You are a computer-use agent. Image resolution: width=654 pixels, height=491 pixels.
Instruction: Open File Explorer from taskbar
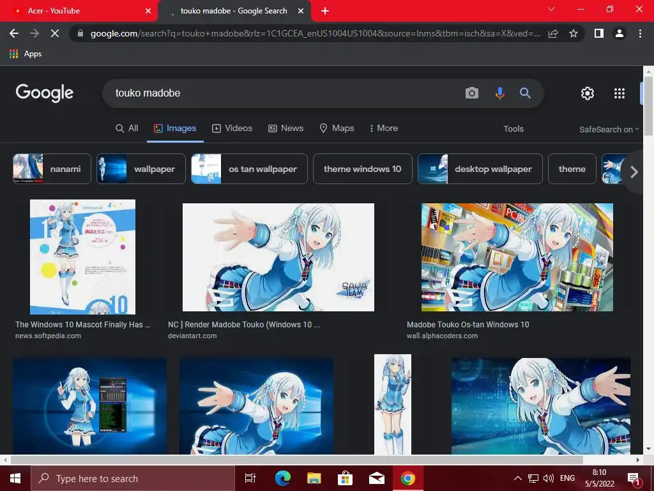tap(314, 478)
